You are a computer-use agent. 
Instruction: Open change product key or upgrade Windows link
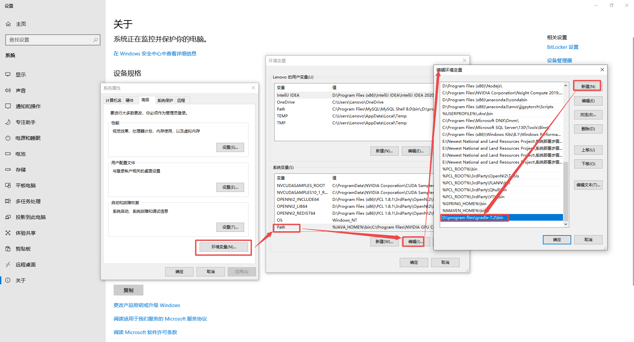(147, 305)
